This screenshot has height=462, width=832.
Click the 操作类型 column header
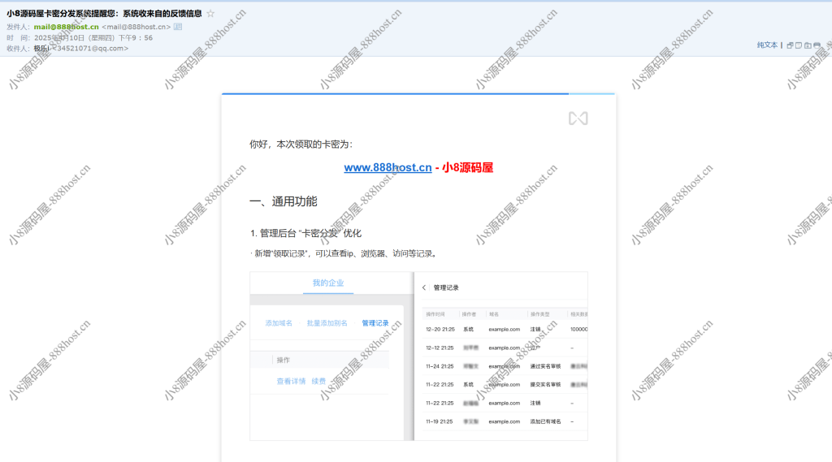[x=539, y=314]
